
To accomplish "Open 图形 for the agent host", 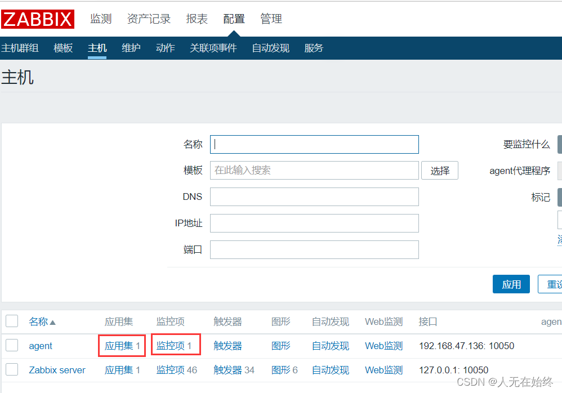I will point(280,346).
